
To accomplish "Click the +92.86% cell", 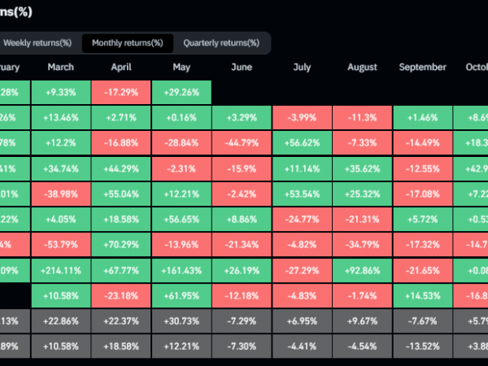I will tap(362, 271).
